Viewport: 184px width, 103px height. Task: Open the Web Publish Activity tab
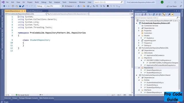47,98
